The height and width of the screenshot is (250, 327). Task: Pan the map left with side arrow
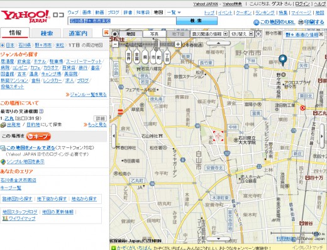(x=114, y=136)
